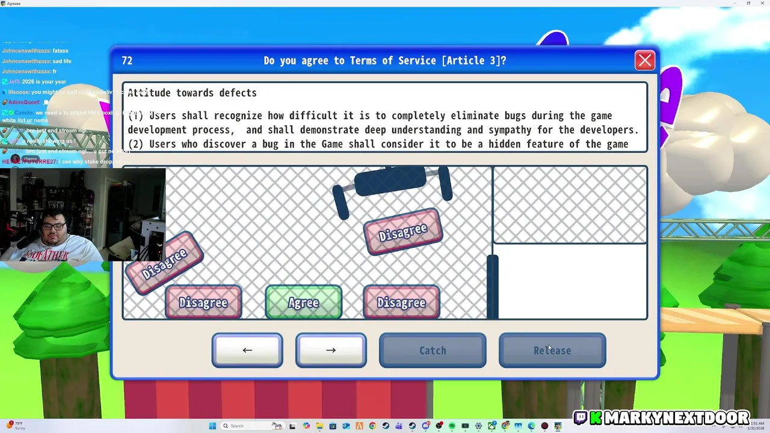Click the Disagree block right of Agree
The width and height of the screenshot is (770, 433).
coord(401,302)
